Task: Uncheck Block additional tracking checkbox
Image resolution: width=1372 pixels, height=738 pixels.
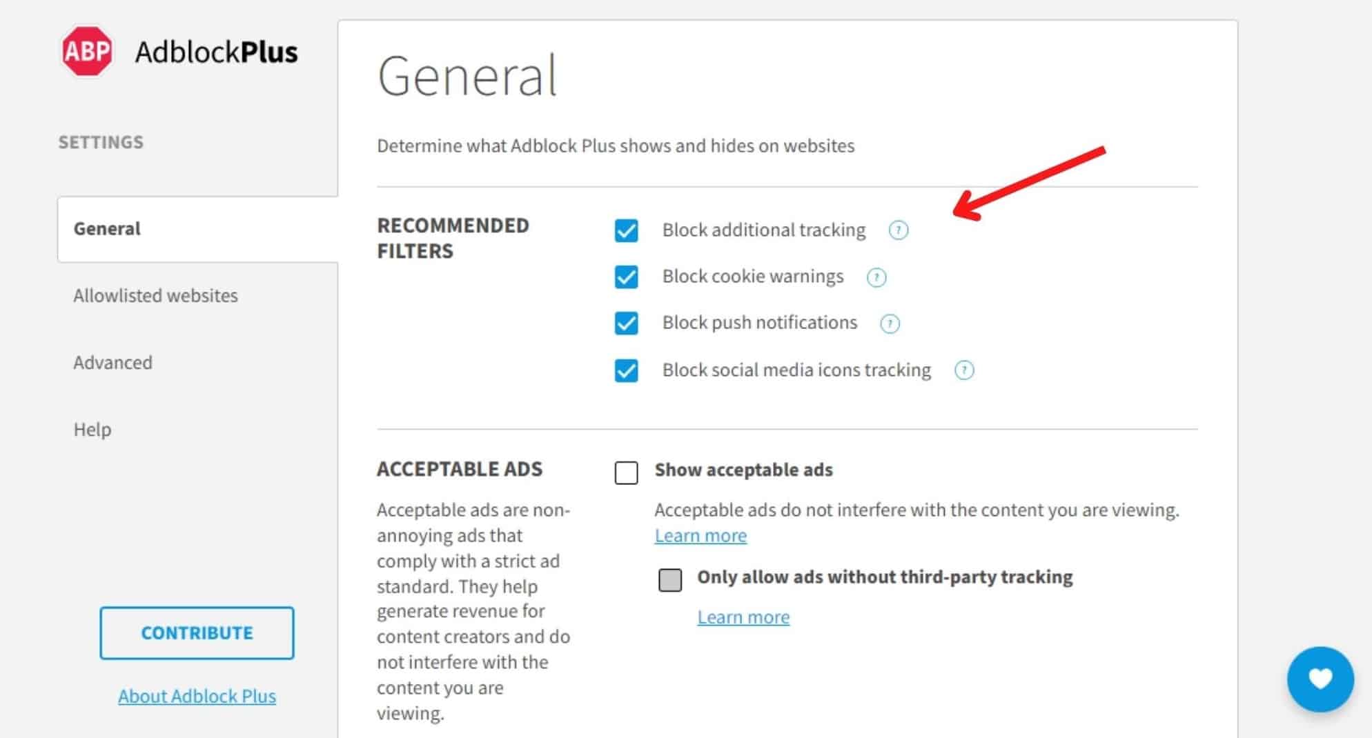Action: tap(626, 230)
